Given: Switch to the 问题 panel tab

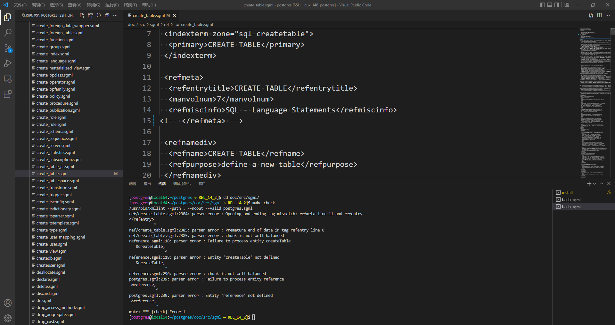Looking at the screenshot, I should (x=133, y=184).
